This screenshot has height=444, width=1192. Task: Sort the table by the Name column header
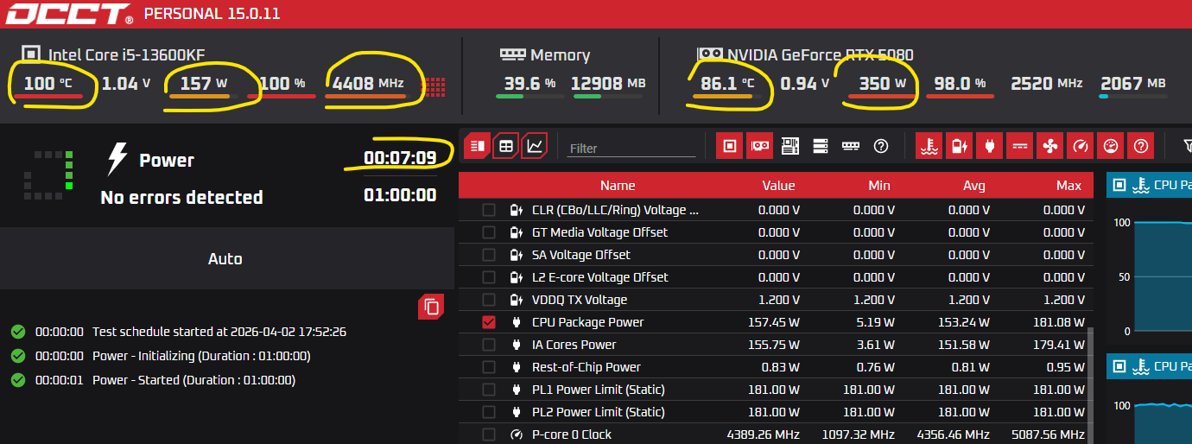click(618, 185)
